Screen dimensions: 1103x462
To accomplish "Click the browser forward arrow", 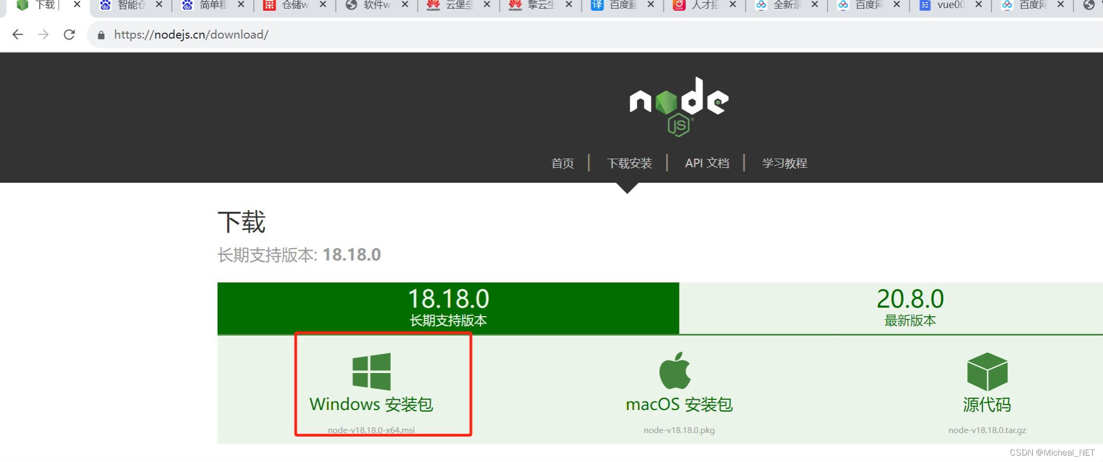I will point(43,35).
